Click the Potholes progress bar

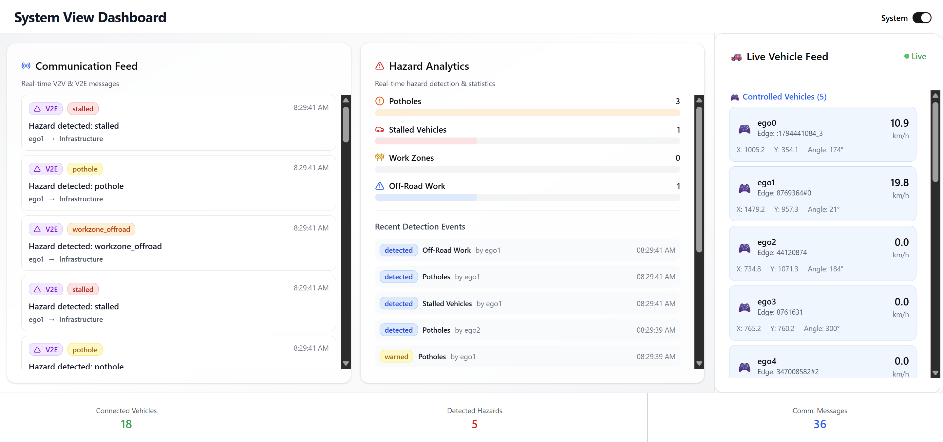point(527,113)
